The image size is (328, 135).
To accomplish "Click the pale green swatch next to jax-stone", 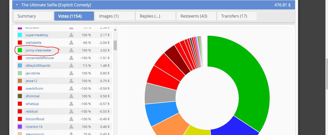I will (x=20, y=73).
